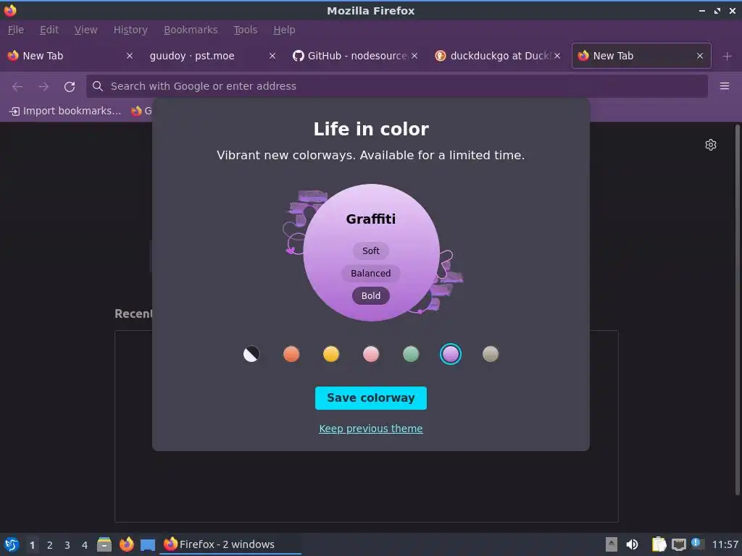Select the Bold intensity option
Screen dimensions: 742x556
coord(370,296)
